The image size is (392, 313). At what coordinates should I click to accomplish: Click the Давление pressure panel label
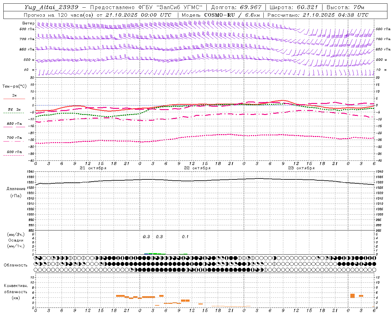click(16, 189)
